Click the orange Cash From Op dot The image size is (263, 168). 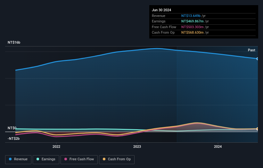[x=104, y=159]
